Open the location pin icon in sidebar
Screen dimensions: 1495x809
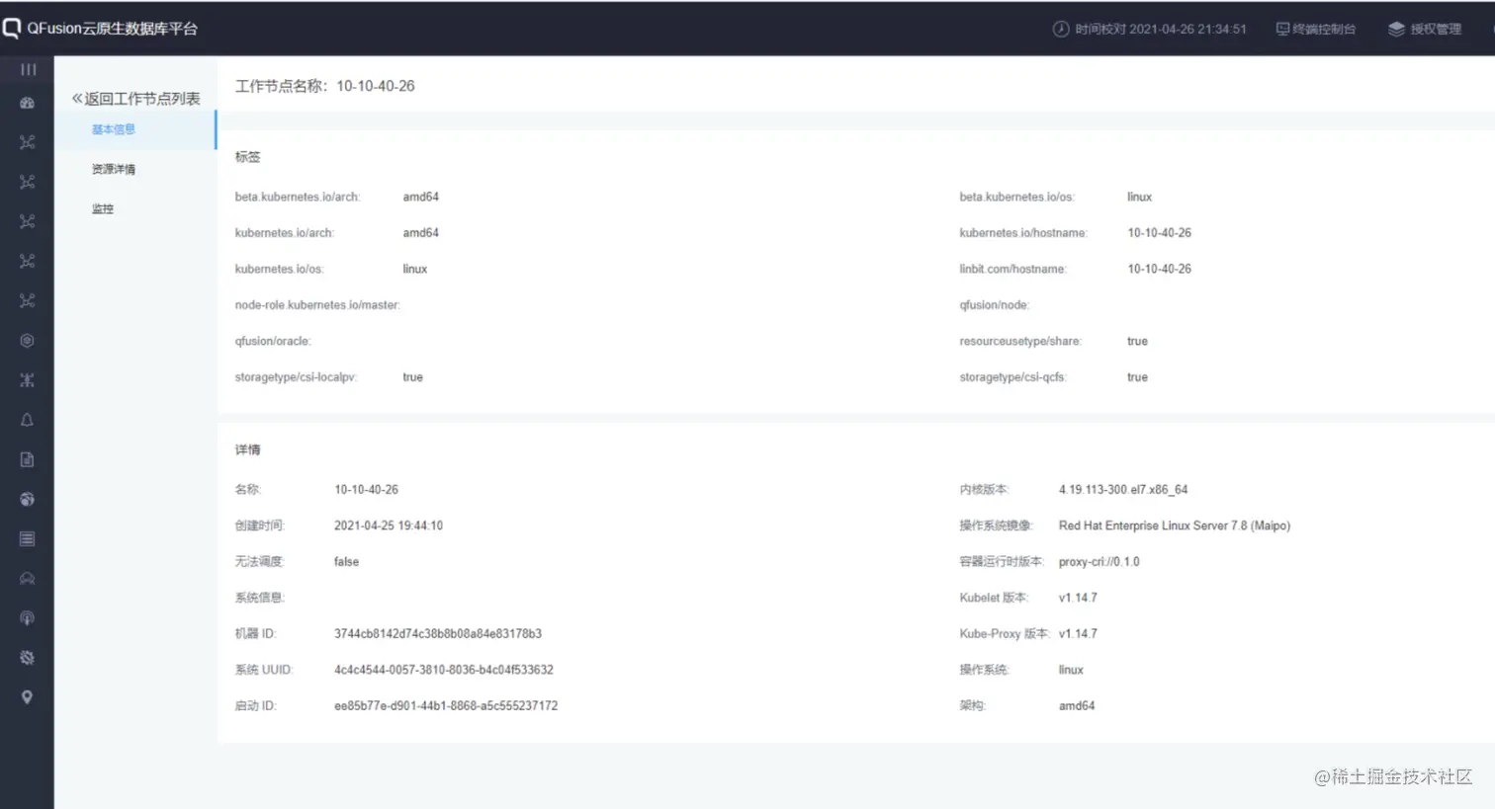coord(28,697)
